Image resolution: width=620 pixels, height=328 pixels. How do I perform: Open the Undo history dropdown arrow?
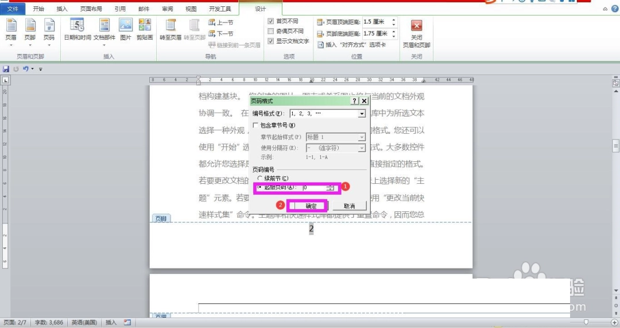32,69
